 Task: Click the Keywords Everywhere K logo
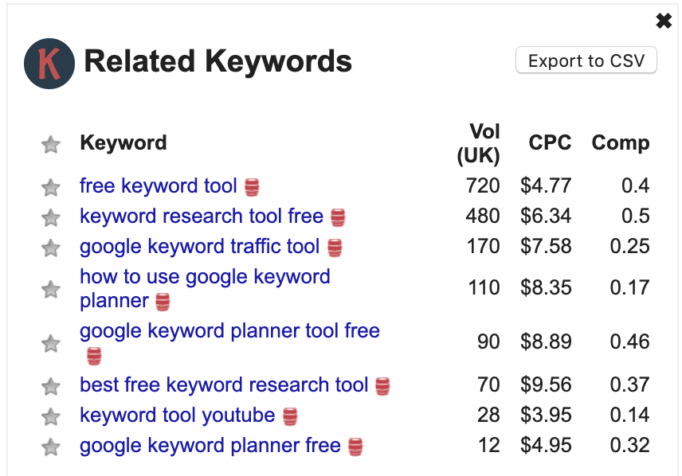[49, 64]
